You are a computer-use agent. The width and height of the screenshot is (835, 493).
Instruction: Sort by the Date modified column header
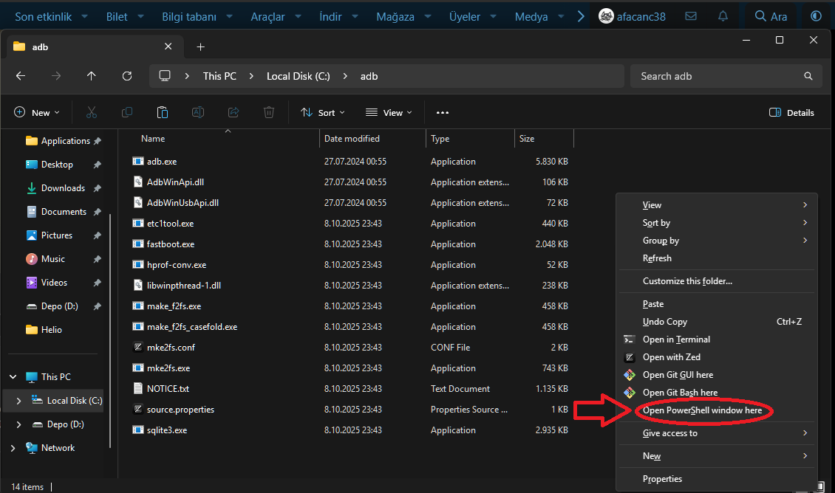pyautogui.click(x=352, y=138)
